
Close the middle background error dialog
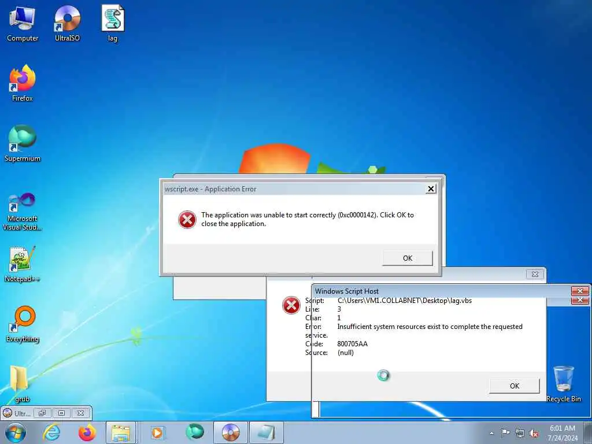coord(535,274)
